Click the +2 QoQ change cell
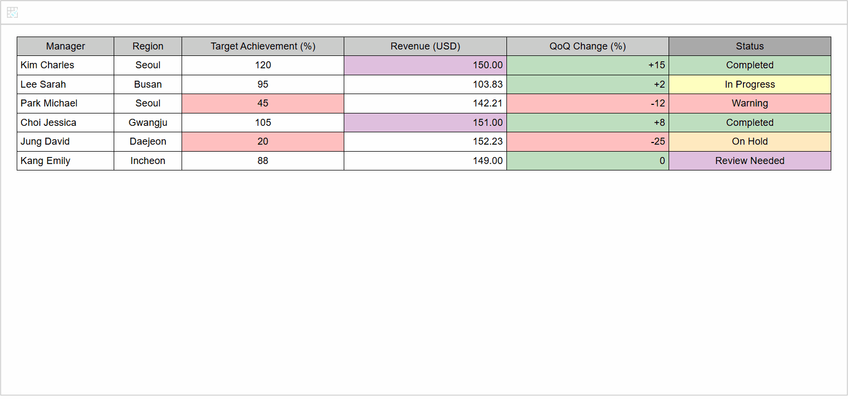The width and height of the screenshot is (848, 399). click(x=588, y=84)
